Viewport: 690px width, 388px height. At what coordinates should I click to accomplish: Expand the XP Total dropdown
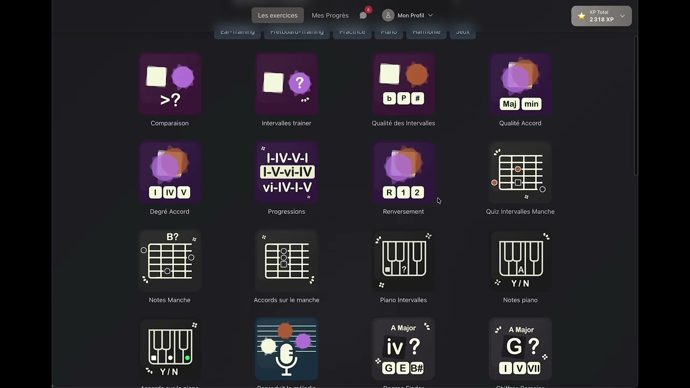(601, 16)
